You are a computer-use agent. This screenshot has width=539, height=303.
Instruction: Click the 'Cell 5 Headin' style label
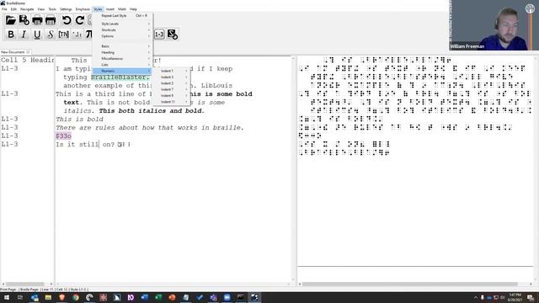click(28, 60)
